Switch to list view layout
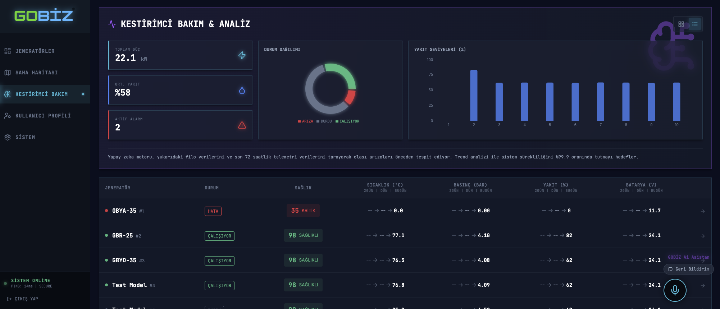720x309 pixels. pos(694,24)
